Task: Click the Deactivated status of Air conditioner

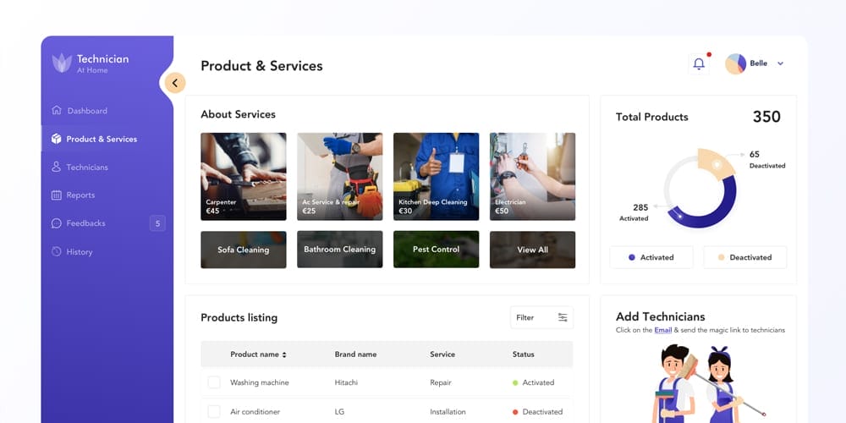Action: point(537,412)
